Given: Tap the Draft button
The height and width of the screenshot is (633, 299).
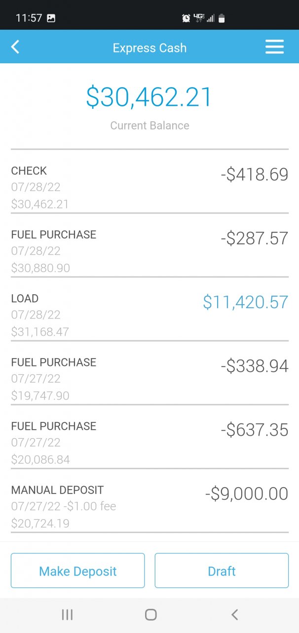Looking at the screenshot, I should pos(222,571).
